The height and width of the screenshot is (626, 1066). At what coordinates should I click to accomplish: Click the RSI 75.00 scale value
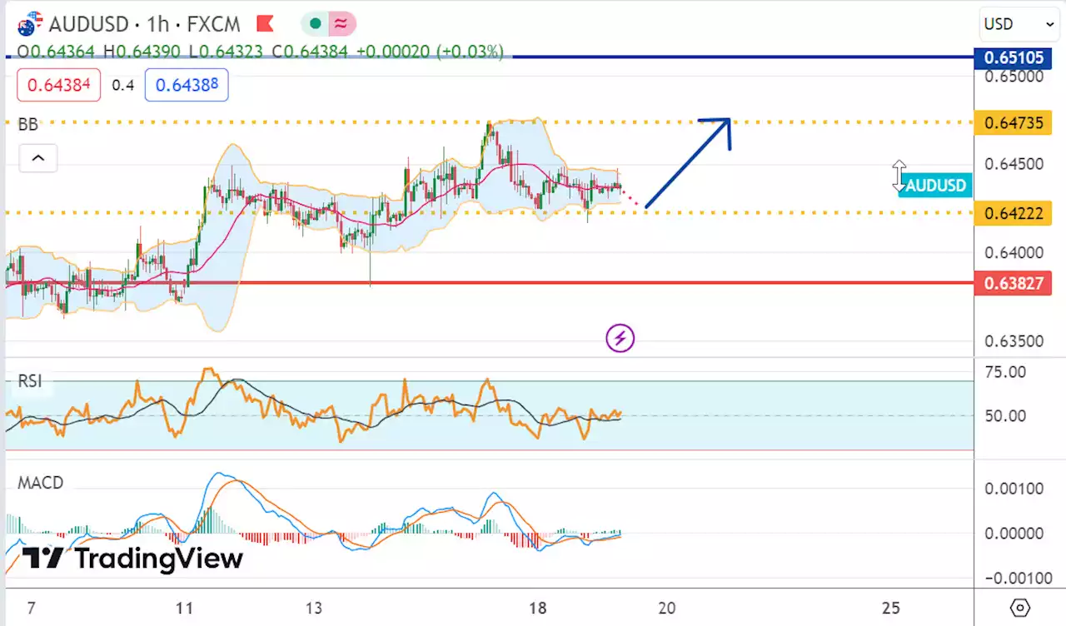click(x=1005, y=372)
